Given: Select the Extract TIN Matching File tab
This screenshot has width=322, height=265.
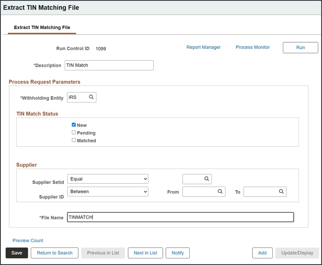Looking at the screenshot, I should tap(42, 28).
